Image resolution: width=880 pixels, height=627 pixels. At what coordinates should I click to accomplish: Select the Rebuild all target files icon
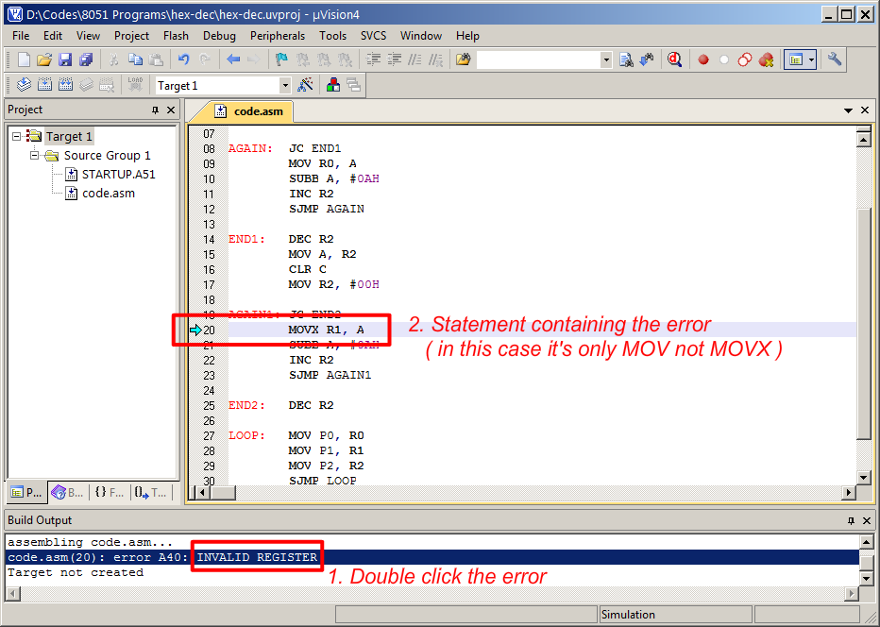pos(64,85)
